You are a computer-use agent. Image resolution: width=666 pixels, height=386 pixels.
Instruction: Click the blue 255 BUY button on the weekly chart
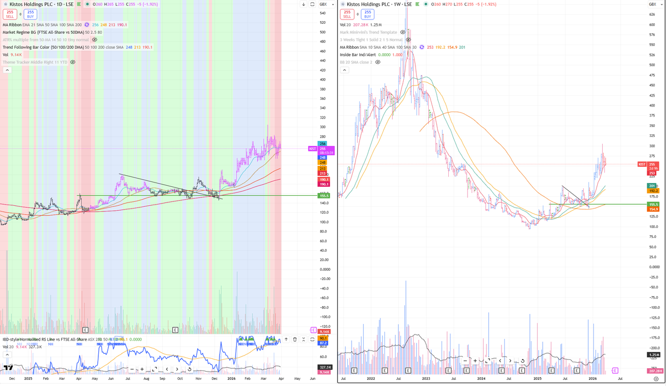[x=367, y=14]
